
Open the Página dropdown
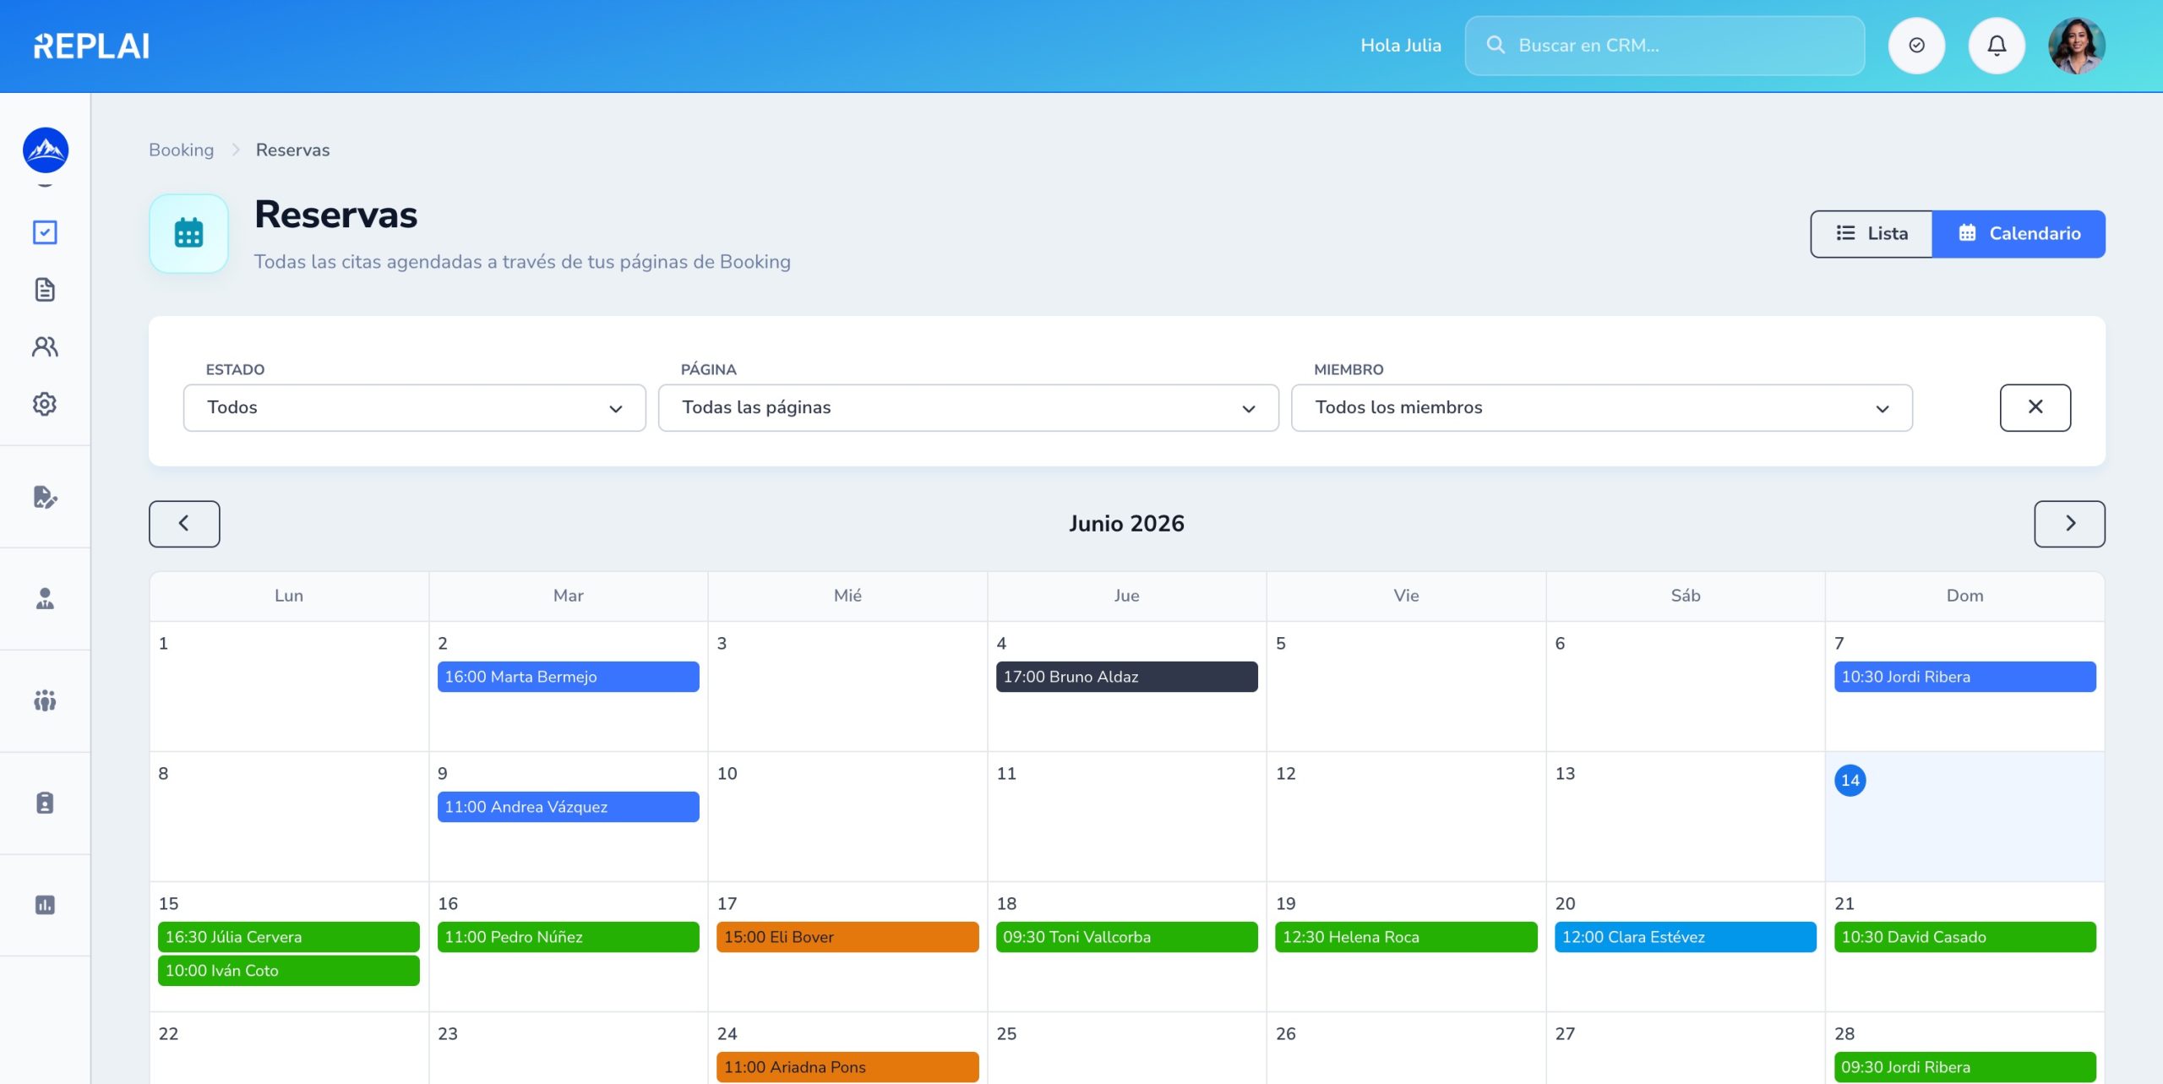click(968, 408)
